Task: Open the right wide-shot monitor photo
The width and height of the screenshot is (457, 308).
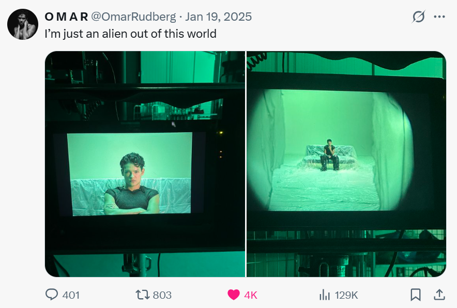Action: point(346,164)
